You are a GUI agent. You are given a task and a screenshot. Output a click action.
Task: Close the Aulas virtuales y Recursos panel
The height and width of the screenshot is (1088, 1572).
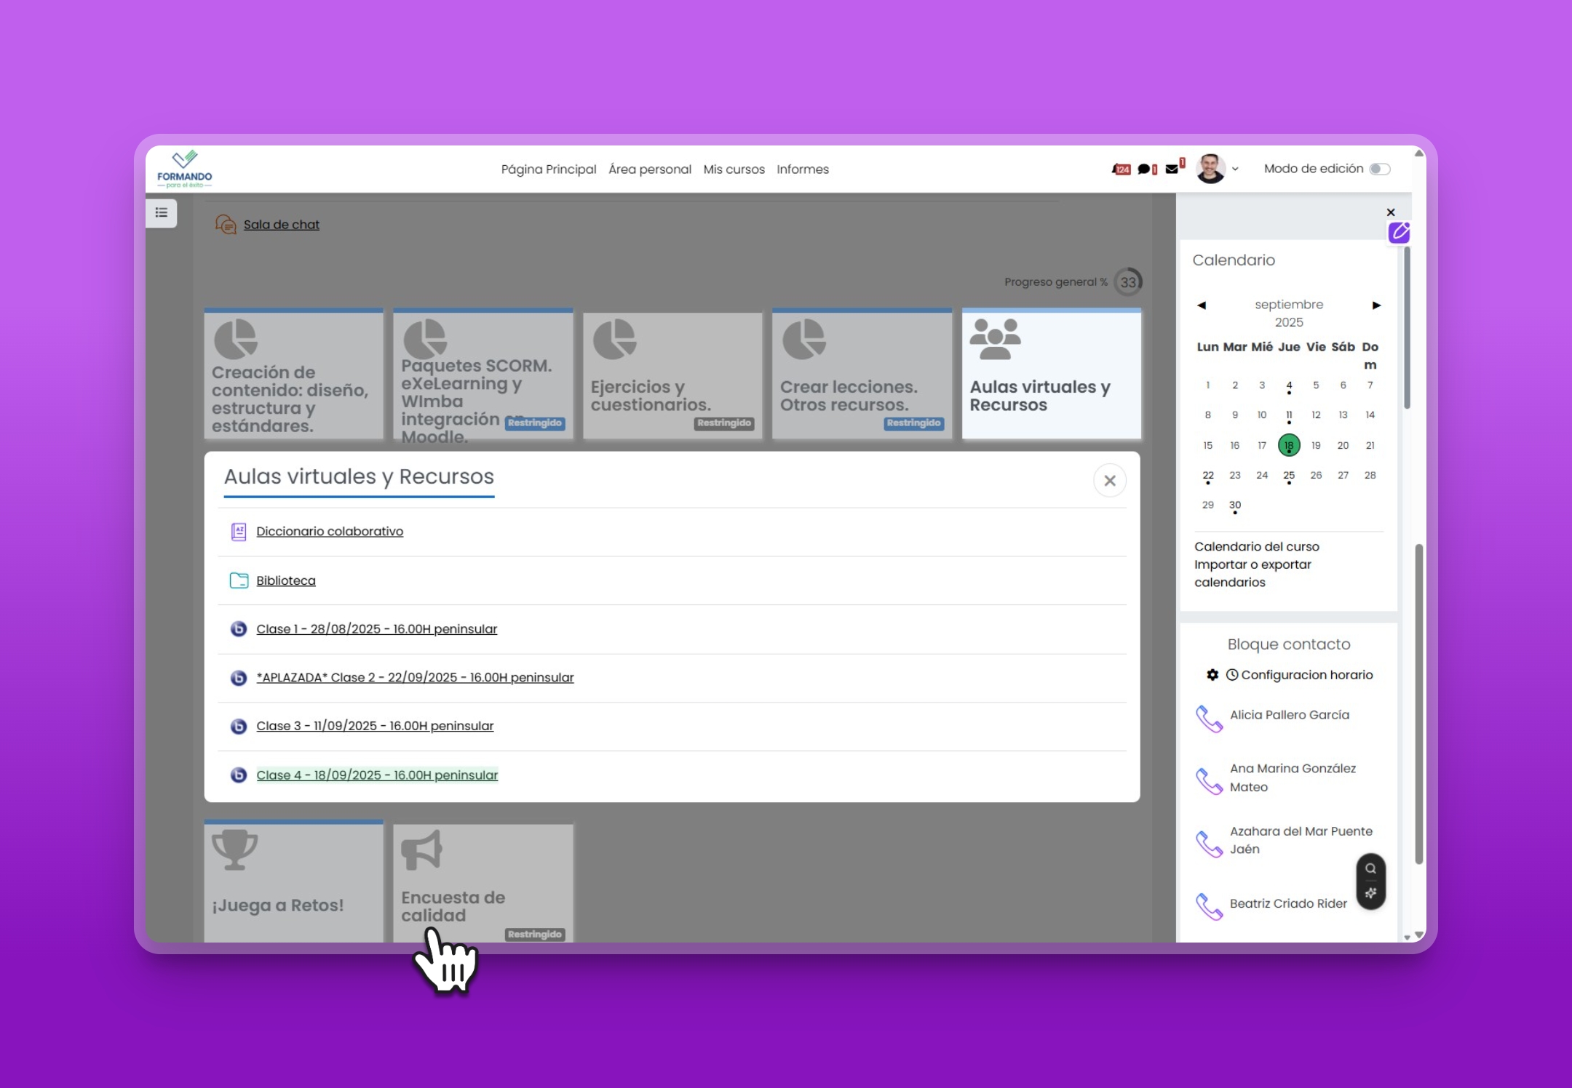click(x=1109, y=481)
